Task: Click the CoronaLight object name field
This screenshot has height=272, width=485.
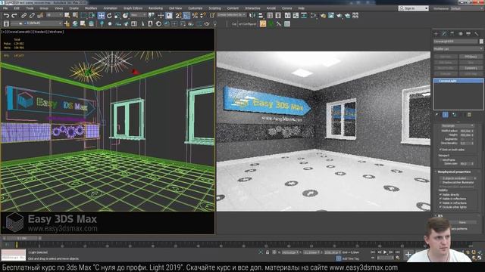Action: (455, 42)
